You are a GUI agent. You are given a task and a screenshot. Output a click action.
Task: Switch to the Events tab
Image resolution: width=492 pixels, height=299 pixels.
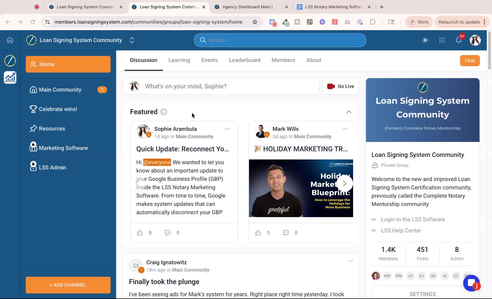209,60
